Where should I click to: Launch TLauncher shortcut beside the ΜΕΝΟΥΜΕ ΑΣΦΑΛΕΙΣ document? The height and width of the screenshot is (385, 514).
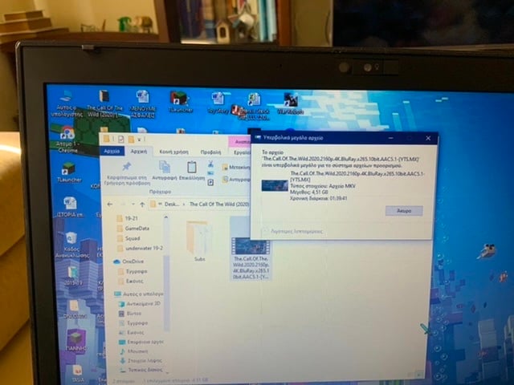point(179,102)
